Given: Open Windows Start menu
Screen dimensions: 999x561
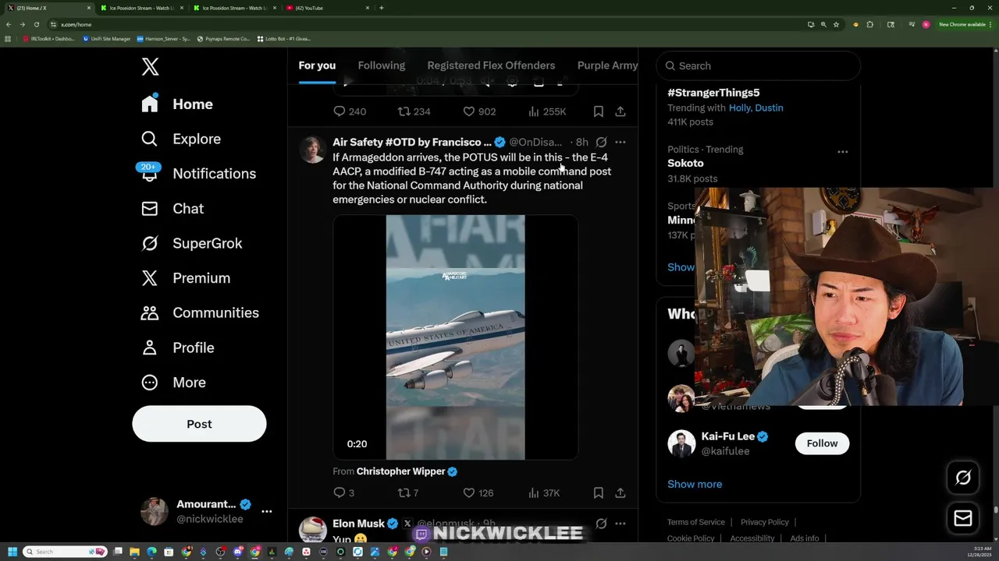Looking at the screenshot, I should click(x=12, y=552).
